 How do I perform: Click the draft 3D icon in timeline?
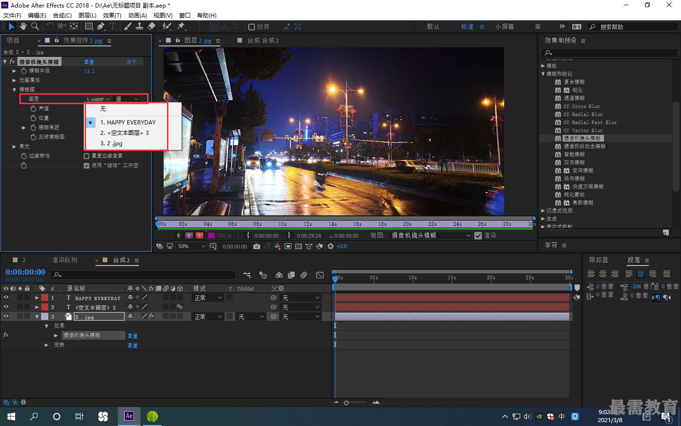(x=263, y=275)
